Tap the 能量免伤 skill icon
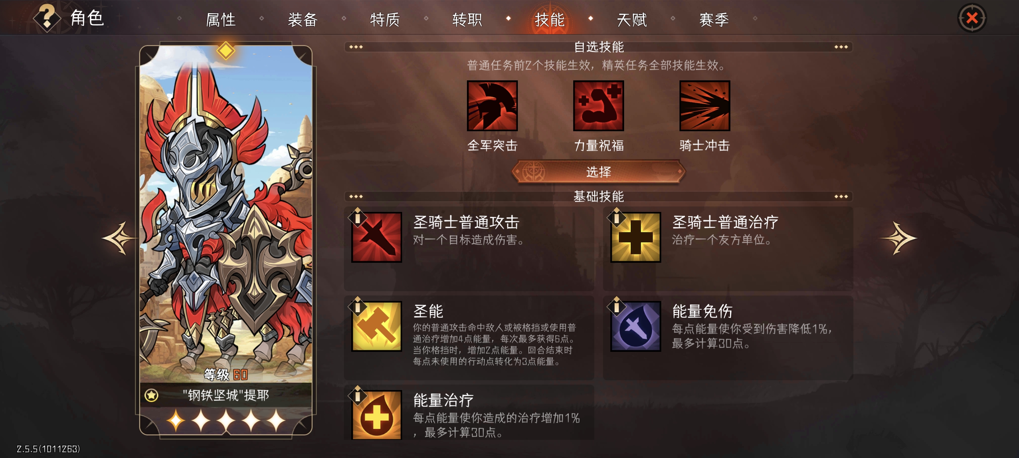The image size is (1019, 458). pyautogui.click(x=636, y=326)
